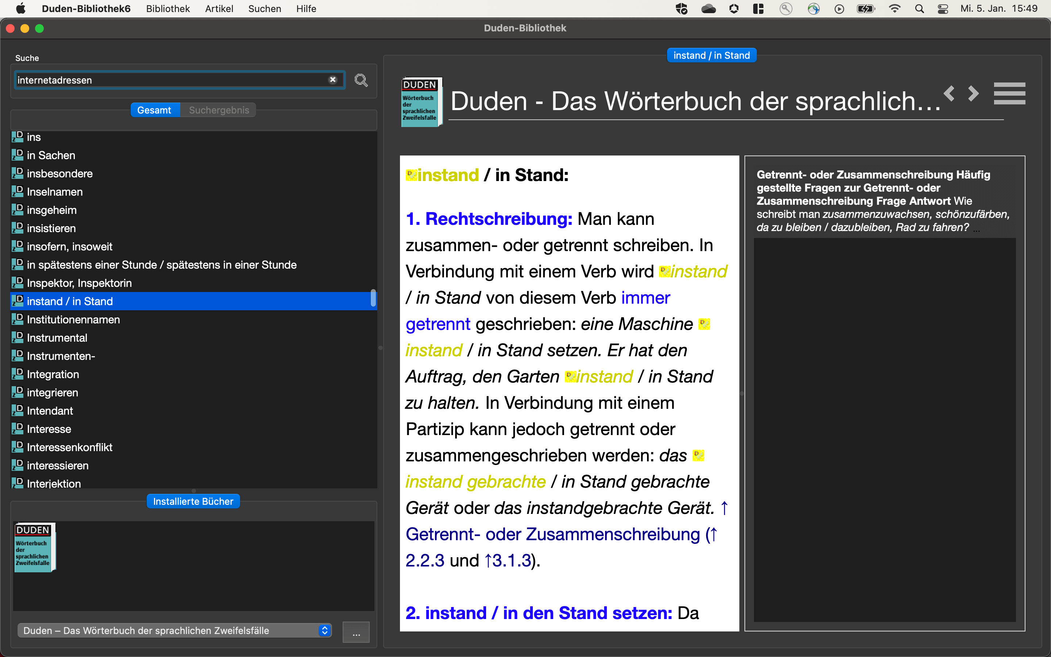Click the cloud icon in the menu bar
The height and width of the screenshot is (657, 1051).
coord(708,9)
